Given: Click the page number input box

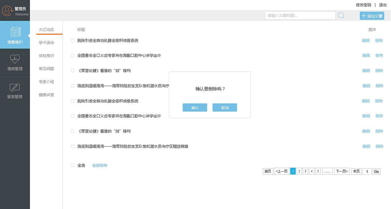Looking at the screenshot, I should [367, 172].
